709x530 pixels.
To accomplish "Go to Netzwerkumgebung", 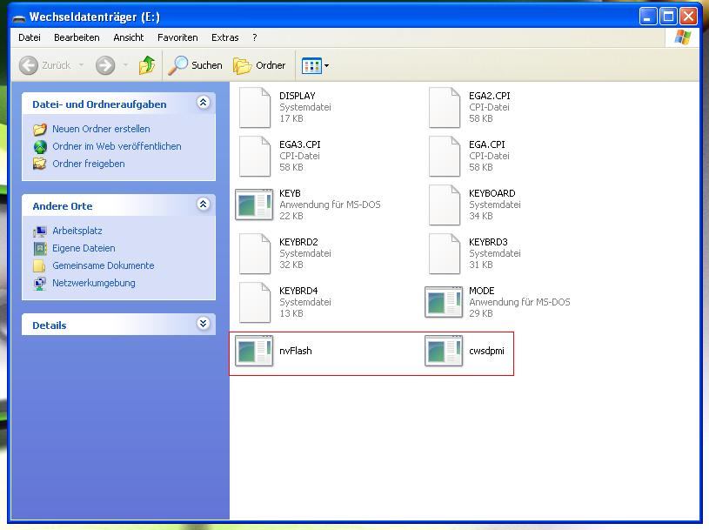I will [x=94, y=283].
